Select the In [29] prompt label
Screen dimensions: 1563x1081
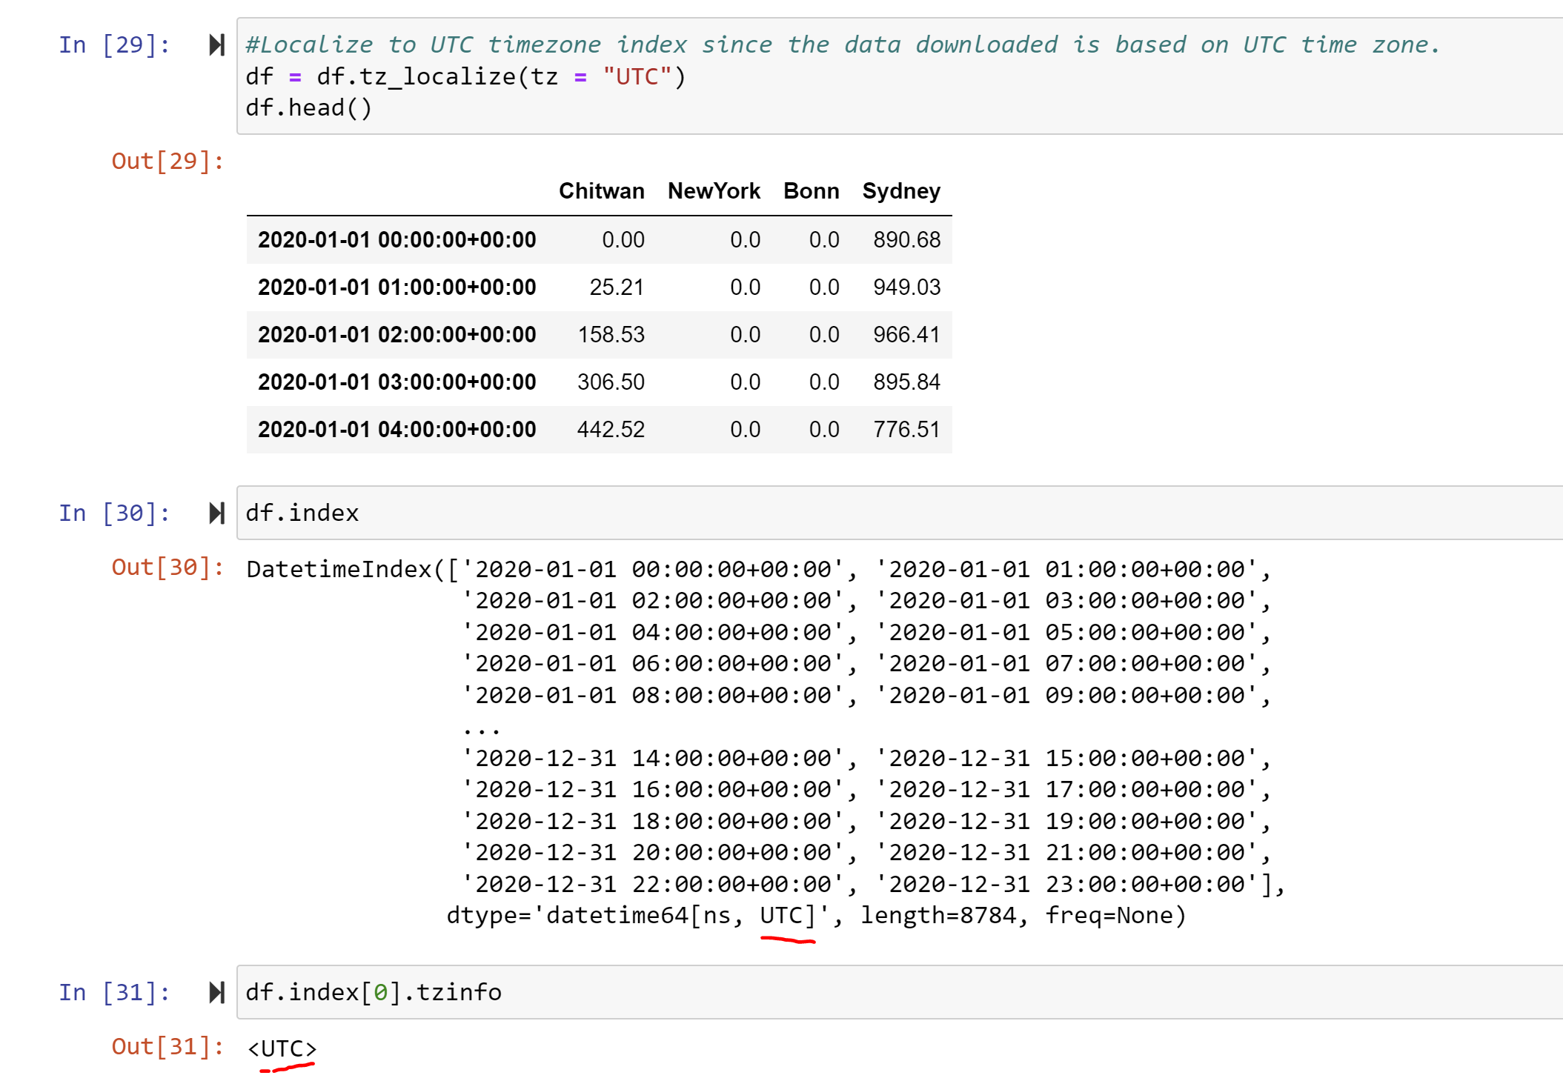(114, 45)
